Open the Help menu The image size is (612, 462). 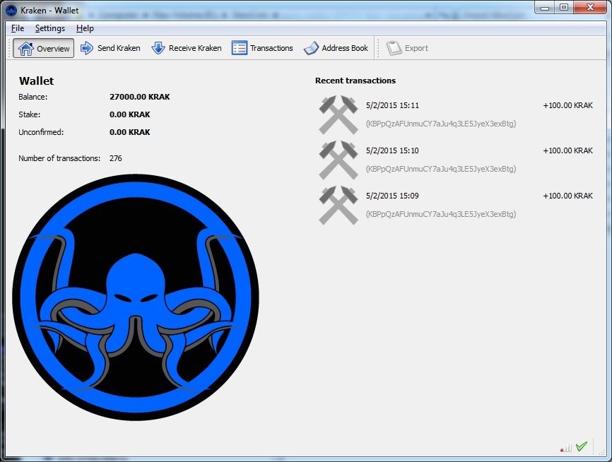pos(85,28)
